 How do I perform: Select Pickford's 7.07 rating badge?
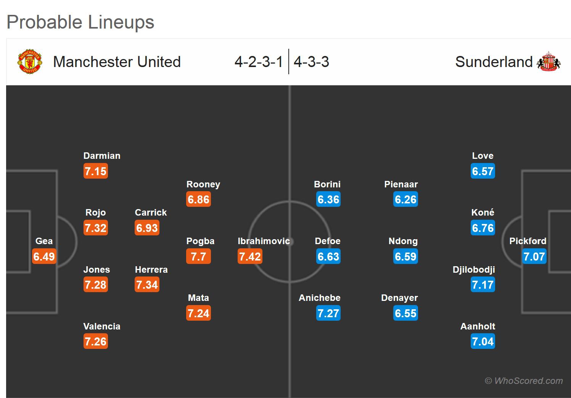click(x=534, y=256)
